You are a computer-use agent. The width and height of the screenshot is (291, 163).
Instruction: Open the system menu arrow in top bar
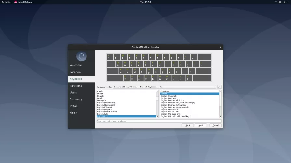tap(288, 2)
